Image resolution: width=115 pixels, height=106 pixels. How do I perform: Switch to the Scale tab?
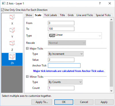point(38,15)
